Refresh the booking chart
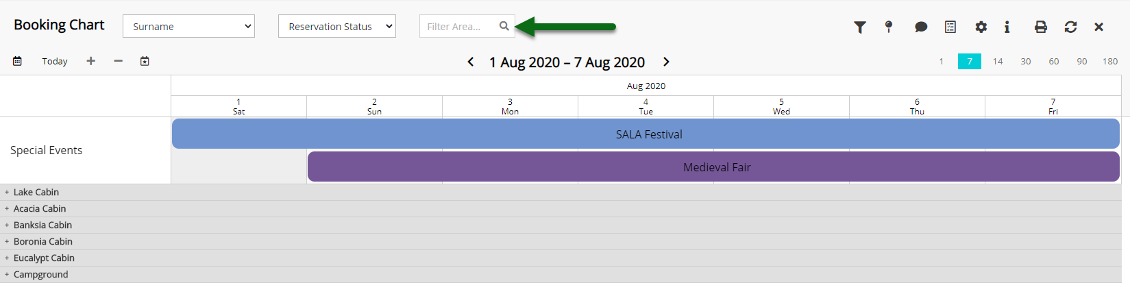The image size is (1130, 283). [1070, 27]
